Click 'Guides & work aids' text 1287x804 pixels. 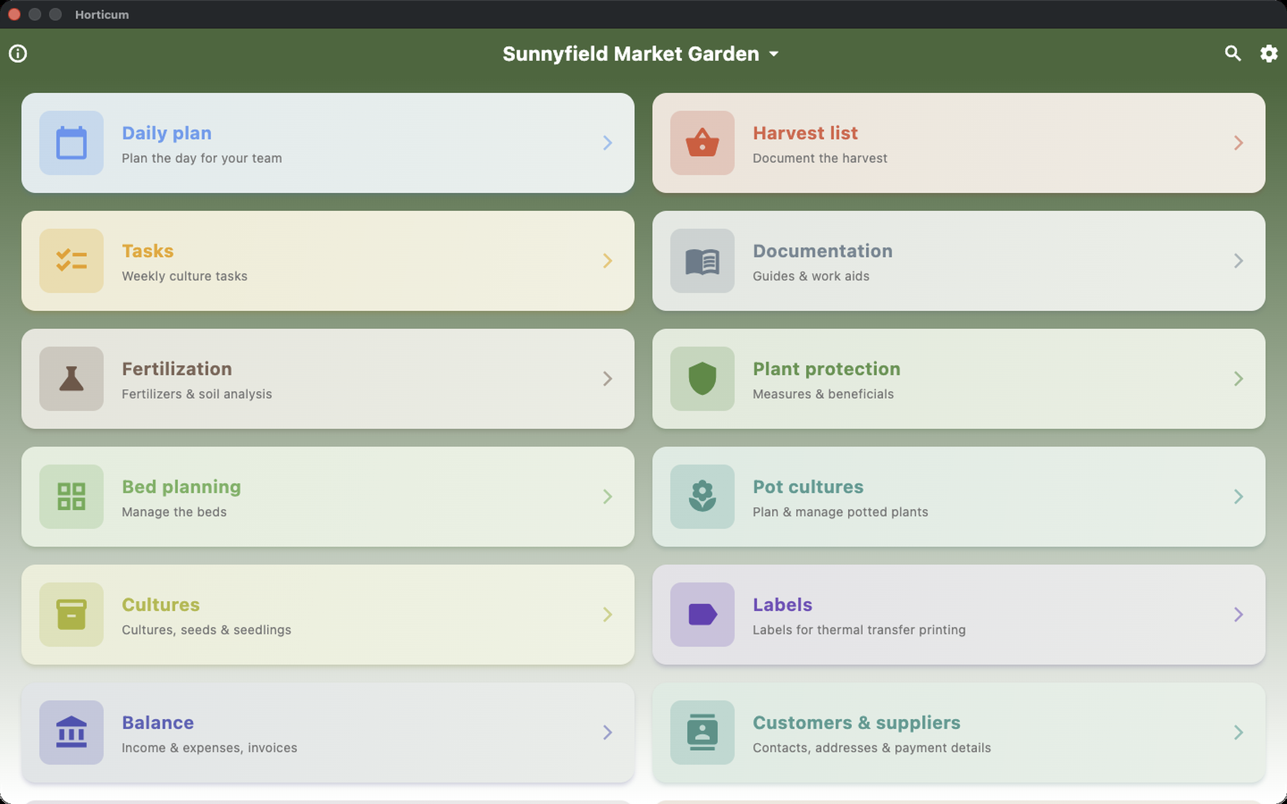[x=811, y=276]
